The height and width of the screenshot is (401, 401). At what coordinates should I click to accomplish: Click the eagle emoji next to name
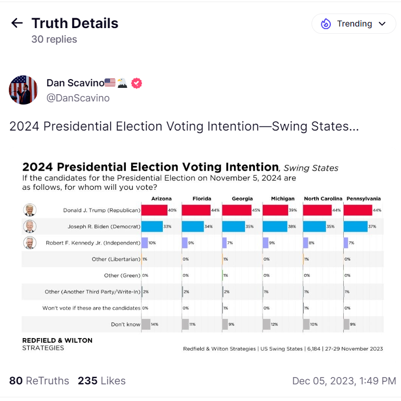[x=122, y=83]
